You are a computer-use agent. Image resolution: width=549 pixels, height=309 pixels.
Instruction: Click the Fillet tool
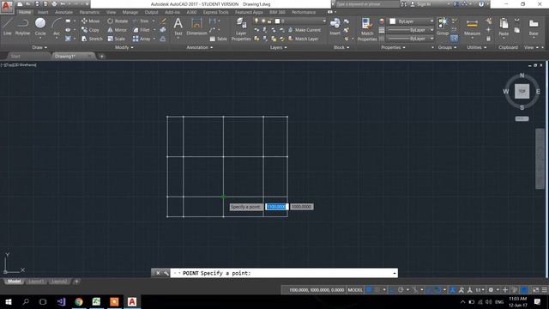[x=142, y=30]
